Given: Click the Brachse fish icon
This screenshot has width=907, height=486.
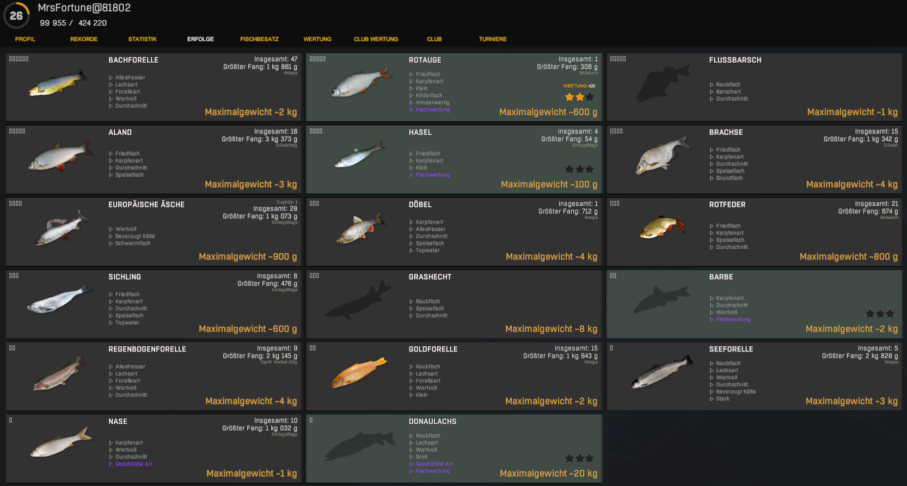Looking at the screenshot, I should (661, 156).
